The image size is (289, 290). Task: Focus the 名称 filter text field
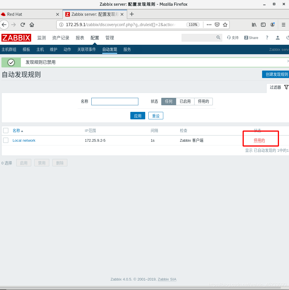pyautogui.click(x=115, y=101)
